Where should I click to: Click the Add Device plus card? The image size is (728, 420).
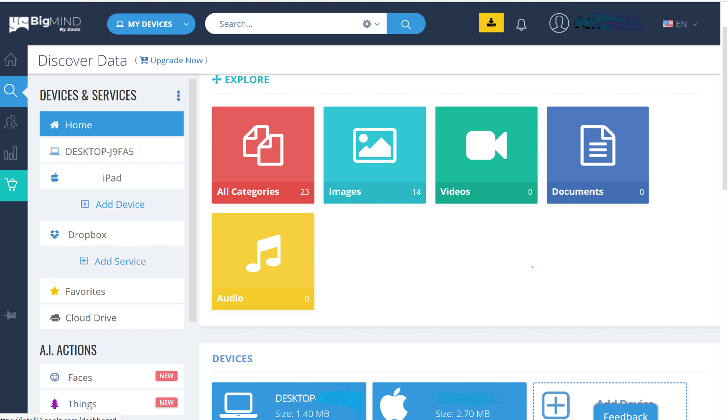pyautogui.click(x=610, y=401)
